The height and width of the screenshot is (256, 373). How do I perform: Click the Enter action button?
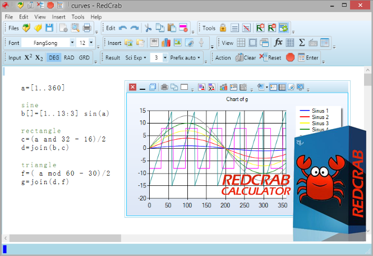tap(308, 57)
